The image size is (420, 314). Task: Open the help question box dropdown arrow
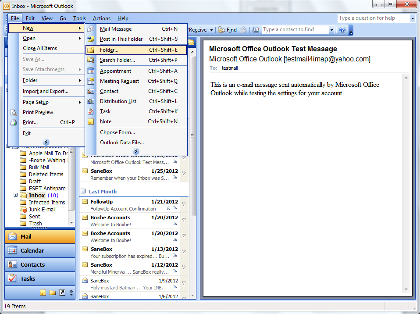pos(413,18)
